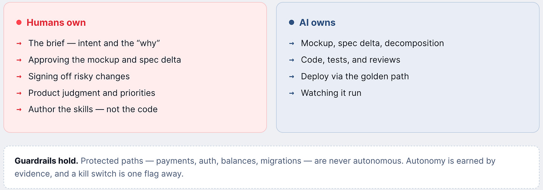Click the text Watching it run

coord(331,93)
